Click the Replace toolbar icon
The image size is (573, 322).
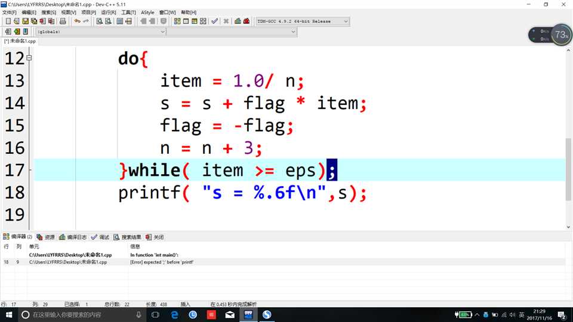[x=108, y=21]
